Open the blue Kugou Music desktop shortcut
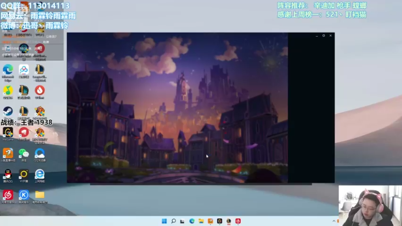Viewport: 402px width, 226px height. pos(24,195)
